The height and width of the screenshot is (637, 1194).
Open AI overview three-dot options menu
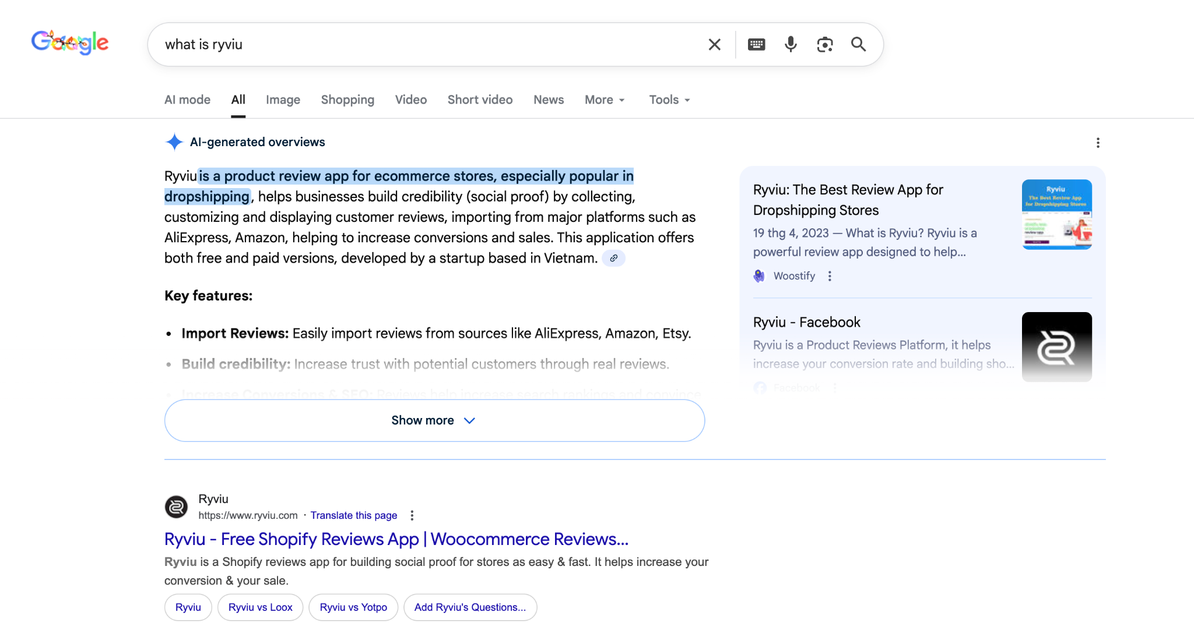click(1098, 143)
